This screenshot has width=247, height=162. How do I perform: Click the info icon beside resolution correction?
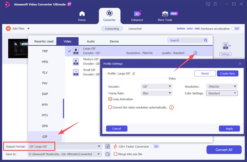pos(172,107)
